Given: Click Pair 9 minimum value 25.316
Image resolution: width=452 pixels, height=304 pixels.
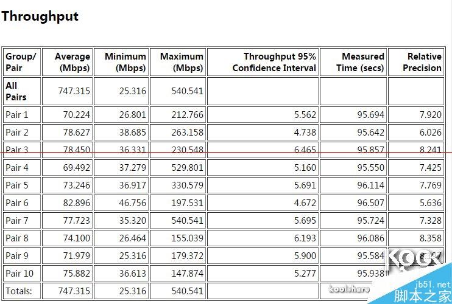Looking at the screenshot, I should [133, 256].
